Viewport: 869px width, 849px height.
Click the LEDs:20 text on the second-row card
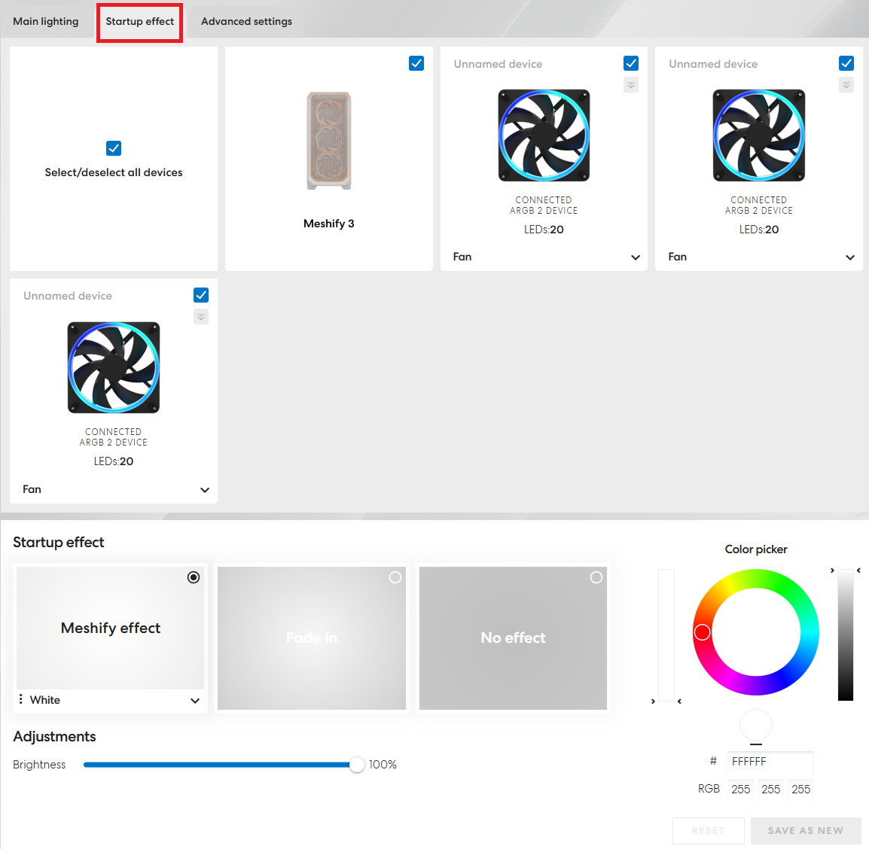(x=114, y=461)
